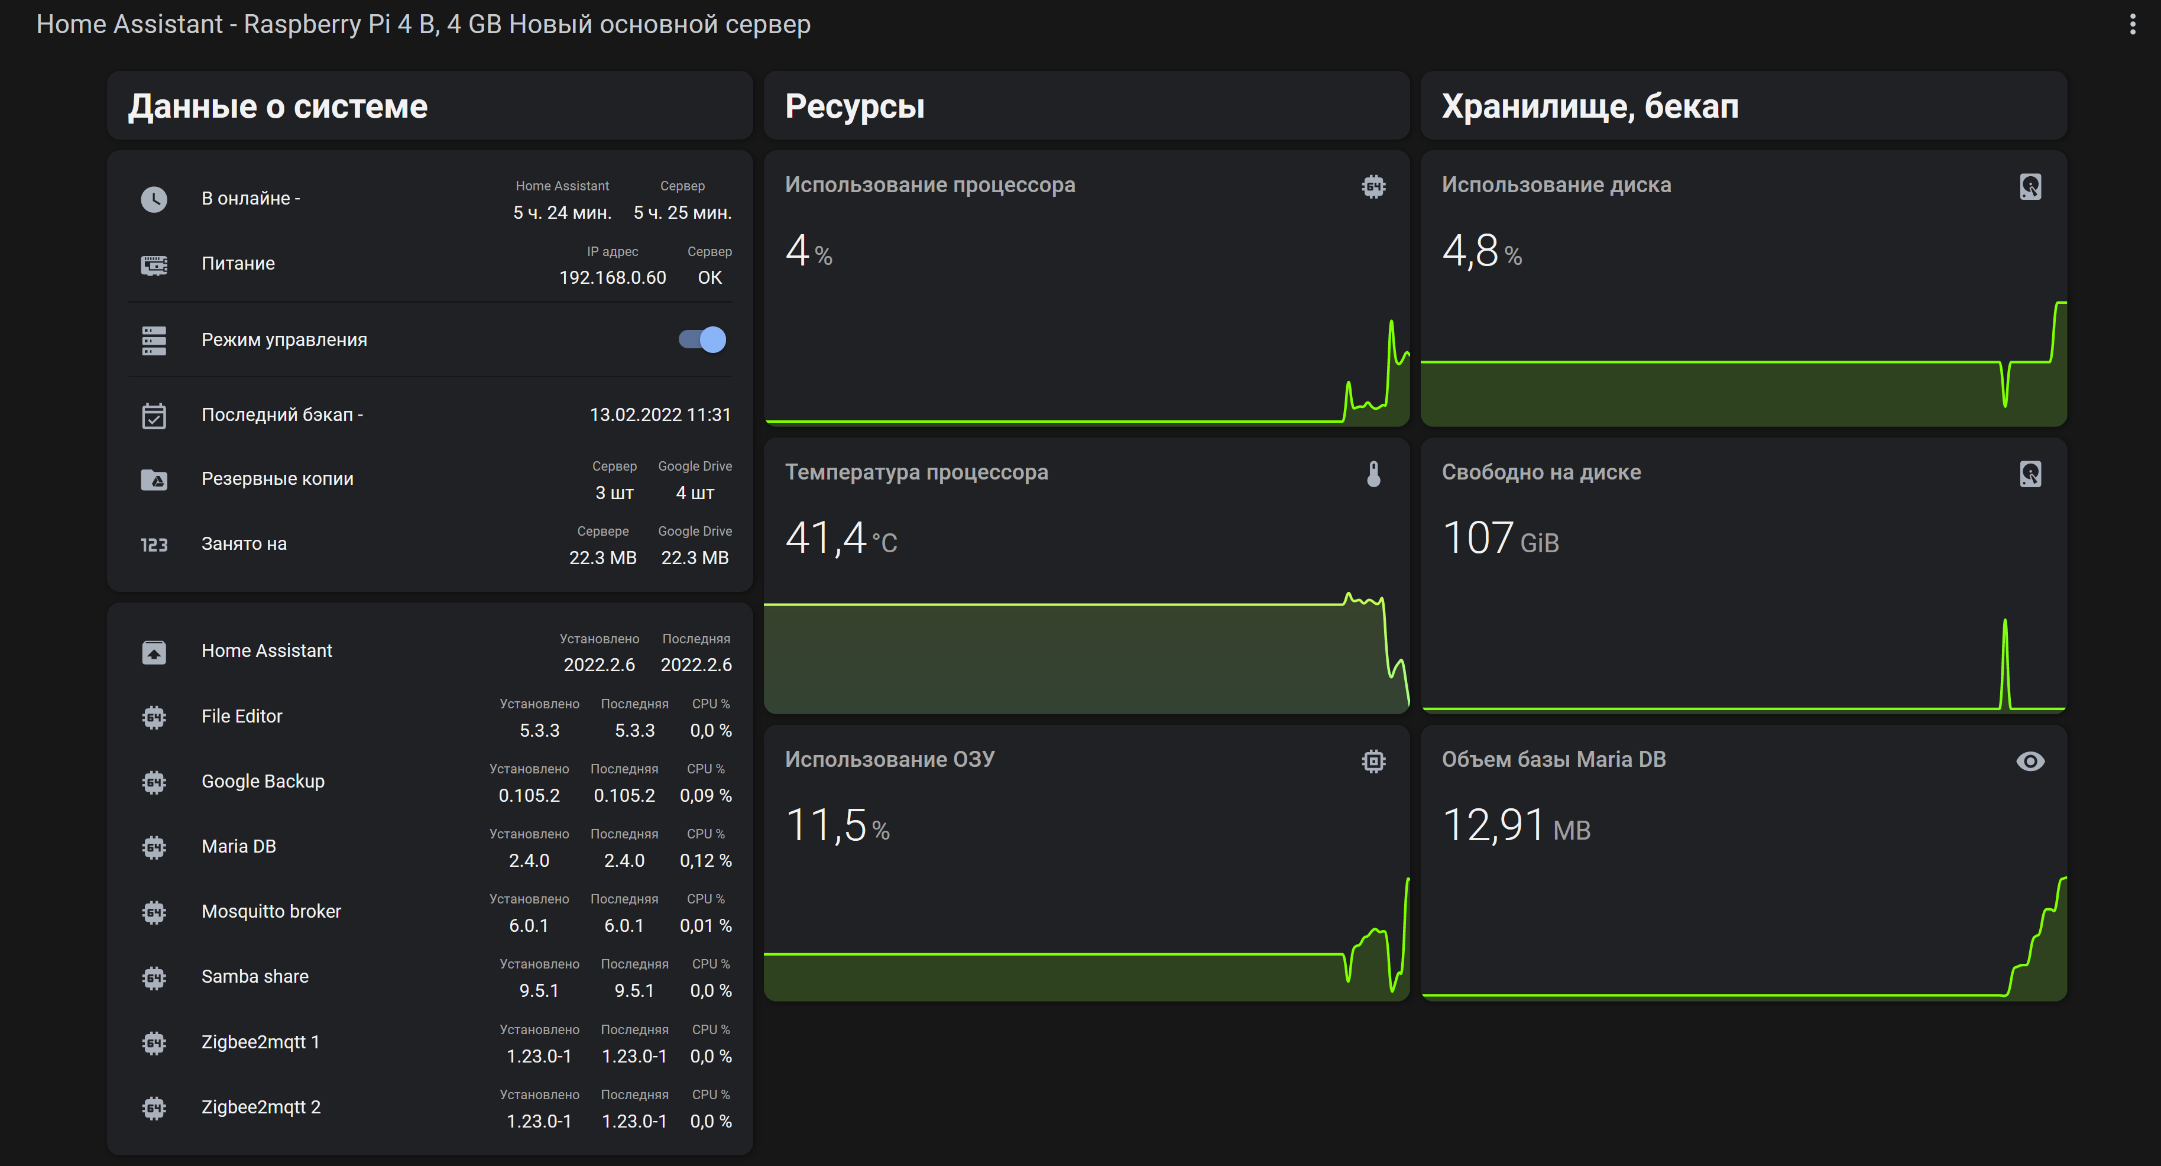Screen dimensions: 2161x1166
Task: Click the disk icon on Использование диска card
Action: pos(2030,186)
